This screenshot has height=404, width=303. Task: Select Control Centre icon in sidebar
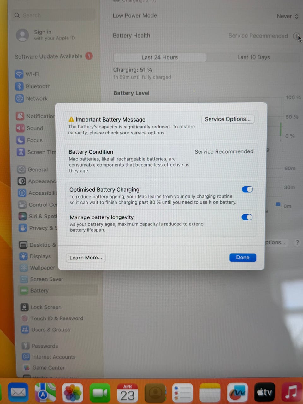coord(22,205)
